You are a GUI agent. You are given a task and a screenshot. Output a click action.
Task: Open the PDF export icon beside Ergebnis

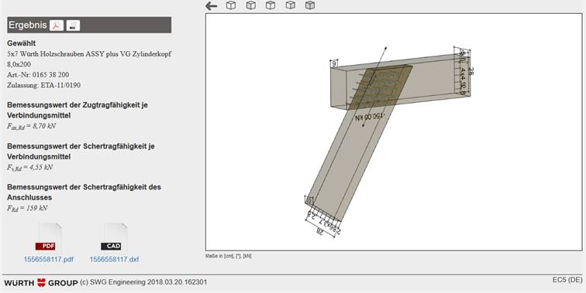pos(57,26)
